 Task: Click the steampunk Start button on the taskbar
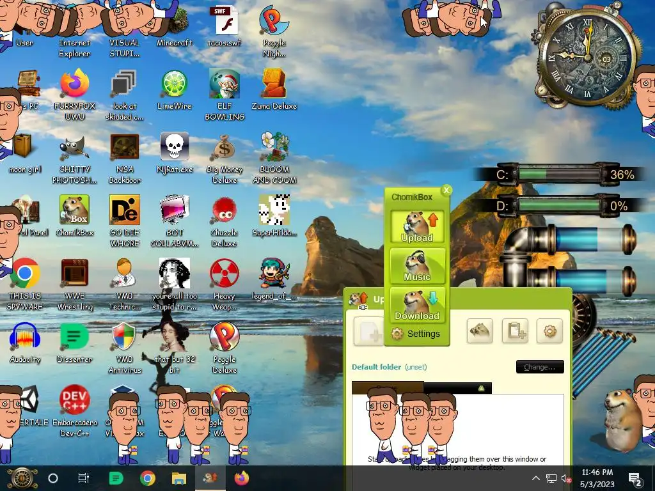22,478
